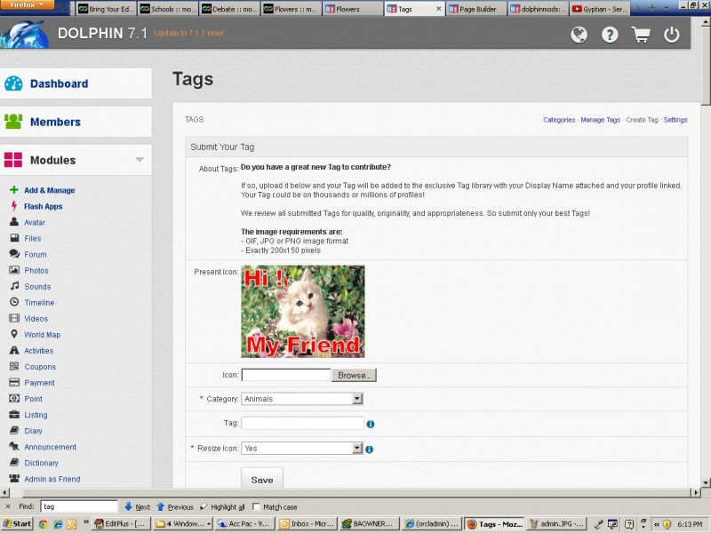Screen dimensions: 711x533
Task: Click the Previous find button
Action: [175, 506]
